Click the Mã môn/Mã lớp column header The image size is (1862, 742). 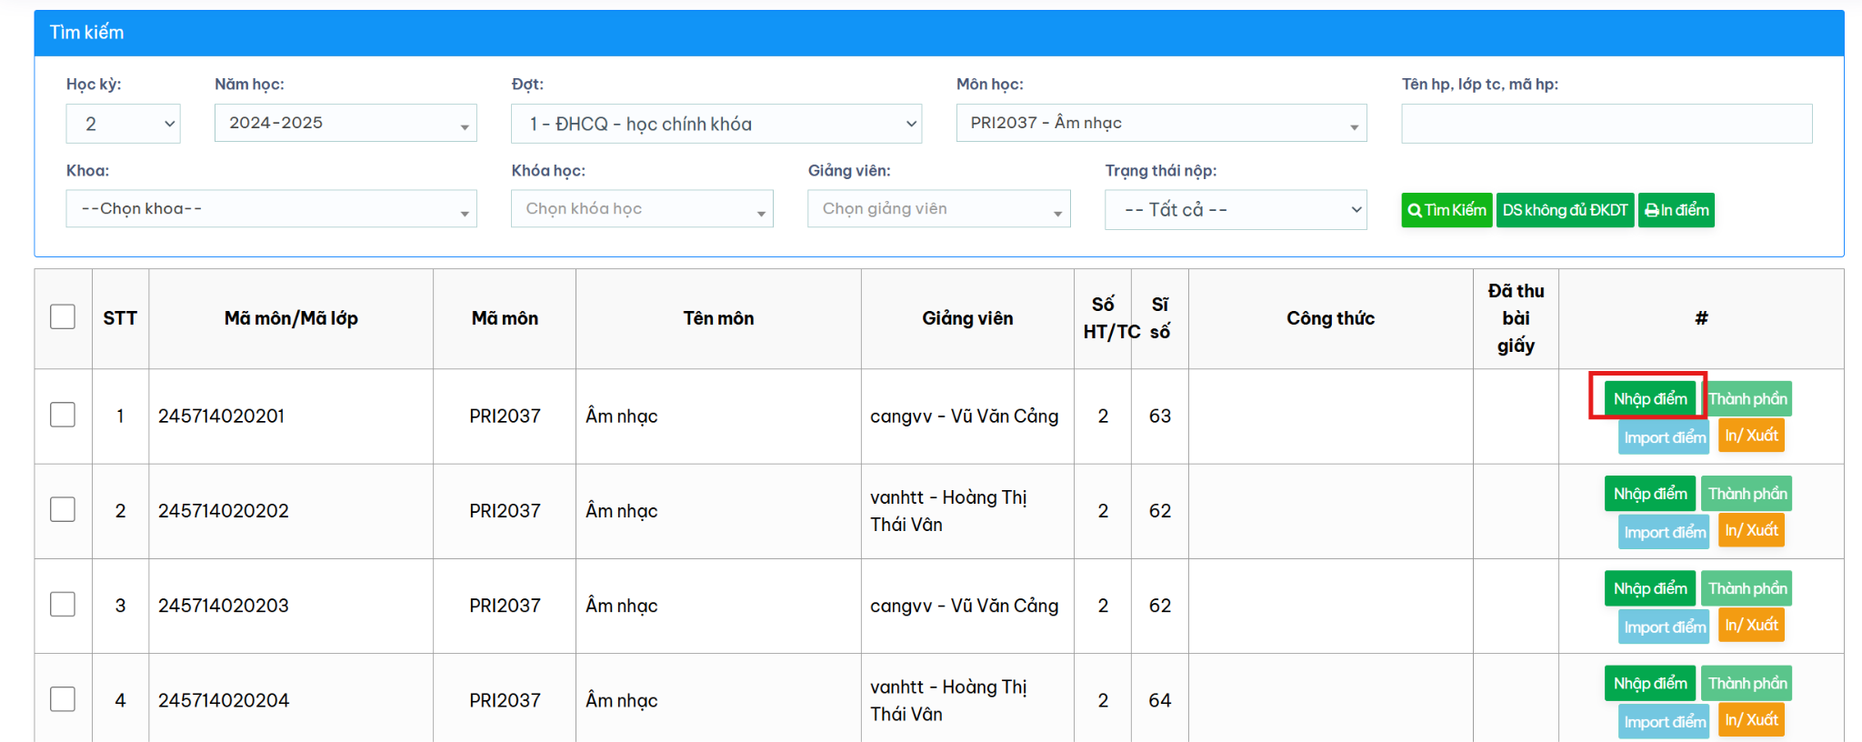[291, 318]
